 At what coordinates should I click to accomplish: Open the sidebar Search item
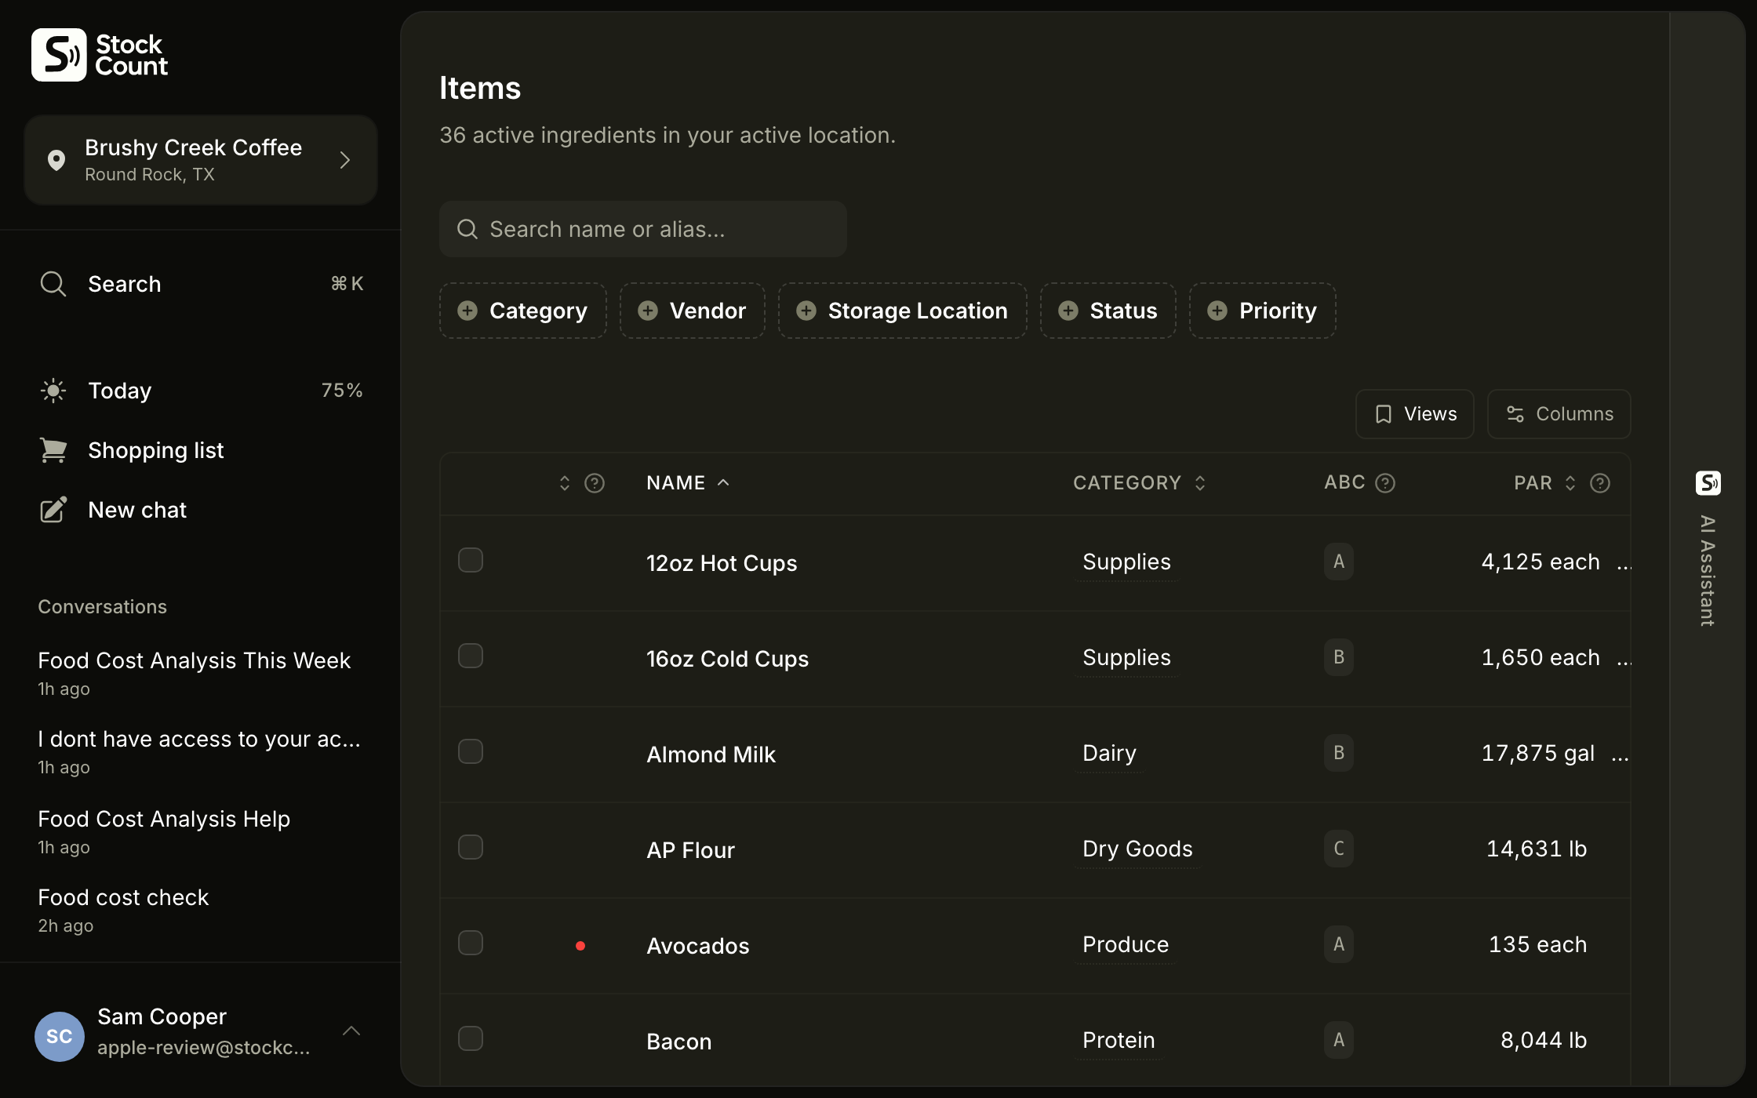[x=201, y=284]
